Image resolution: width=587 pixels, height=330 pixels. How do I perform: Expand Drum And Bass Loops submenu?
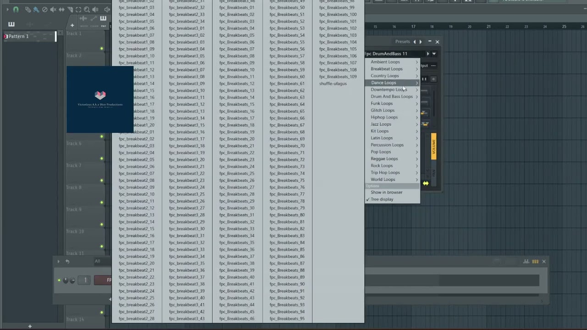[x=393, y=96]
